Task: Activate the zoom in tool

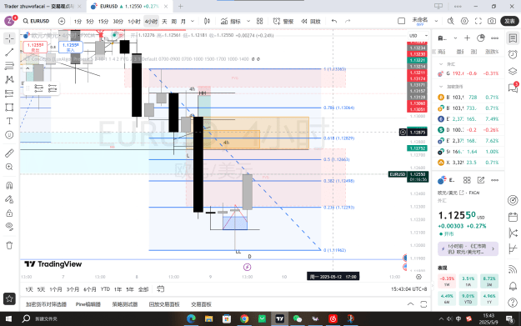Action: click(x=9, y=167)
